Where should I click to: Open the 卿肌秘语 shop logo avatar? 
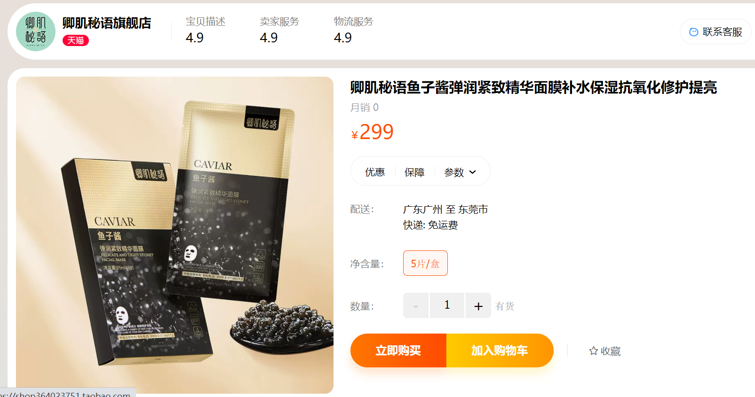[x=36, y=31]
